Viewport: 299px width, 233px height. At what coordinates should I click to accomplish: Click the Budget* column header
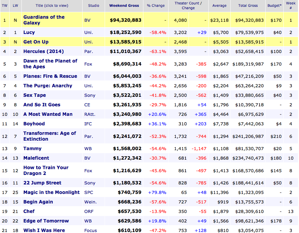click(274, 5)
